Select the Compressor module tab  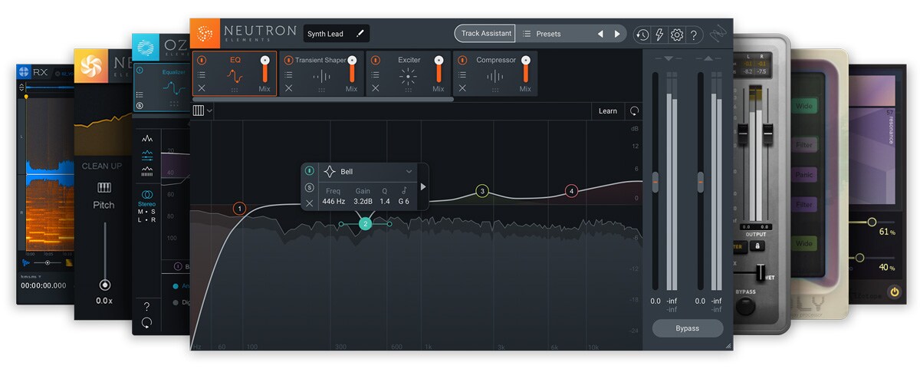(495, 74)
